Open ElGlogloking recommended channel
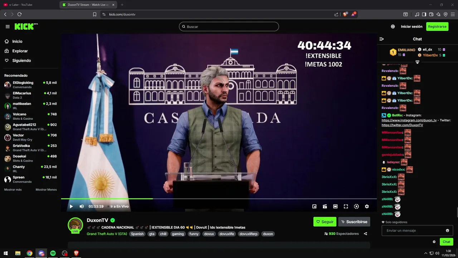The image size is (458, 258). (30, 85)
